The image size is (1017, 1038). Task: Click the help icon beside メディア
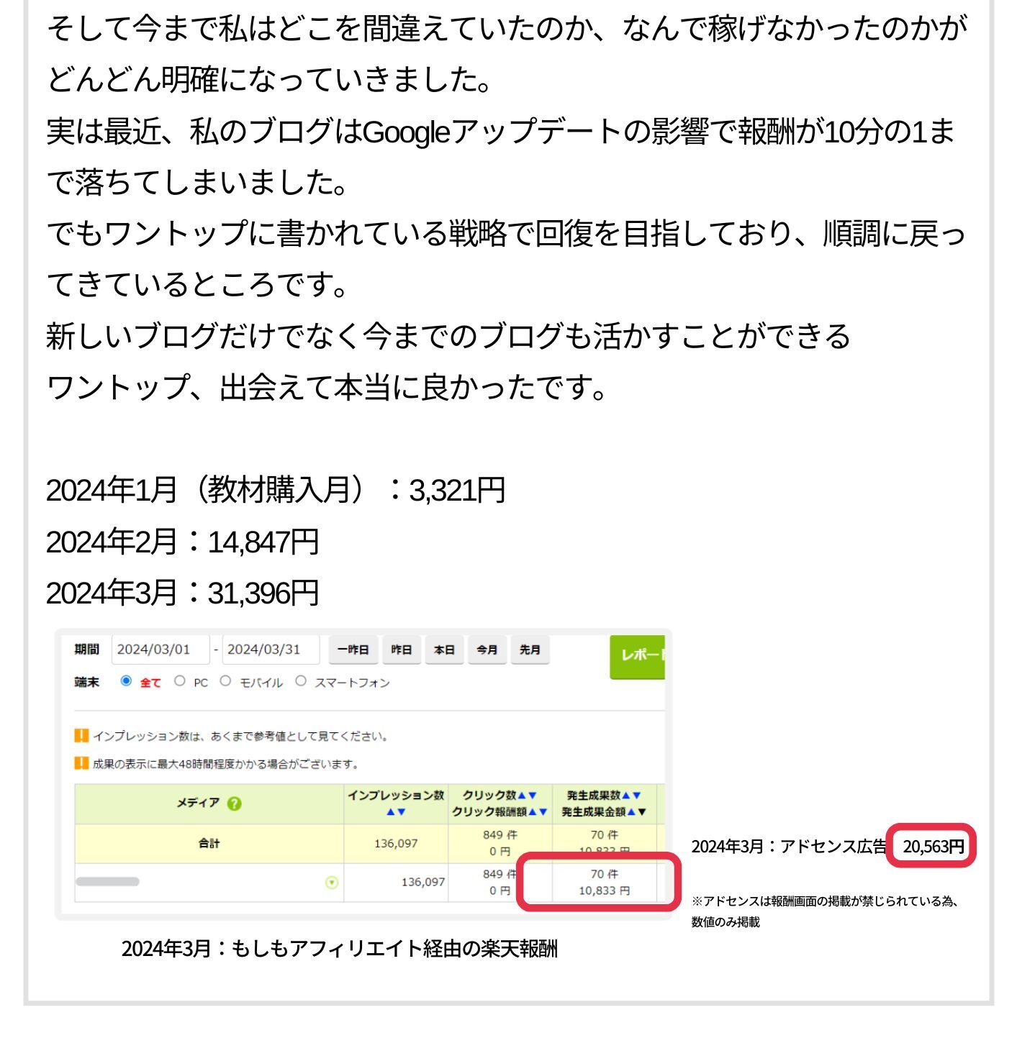234,804
